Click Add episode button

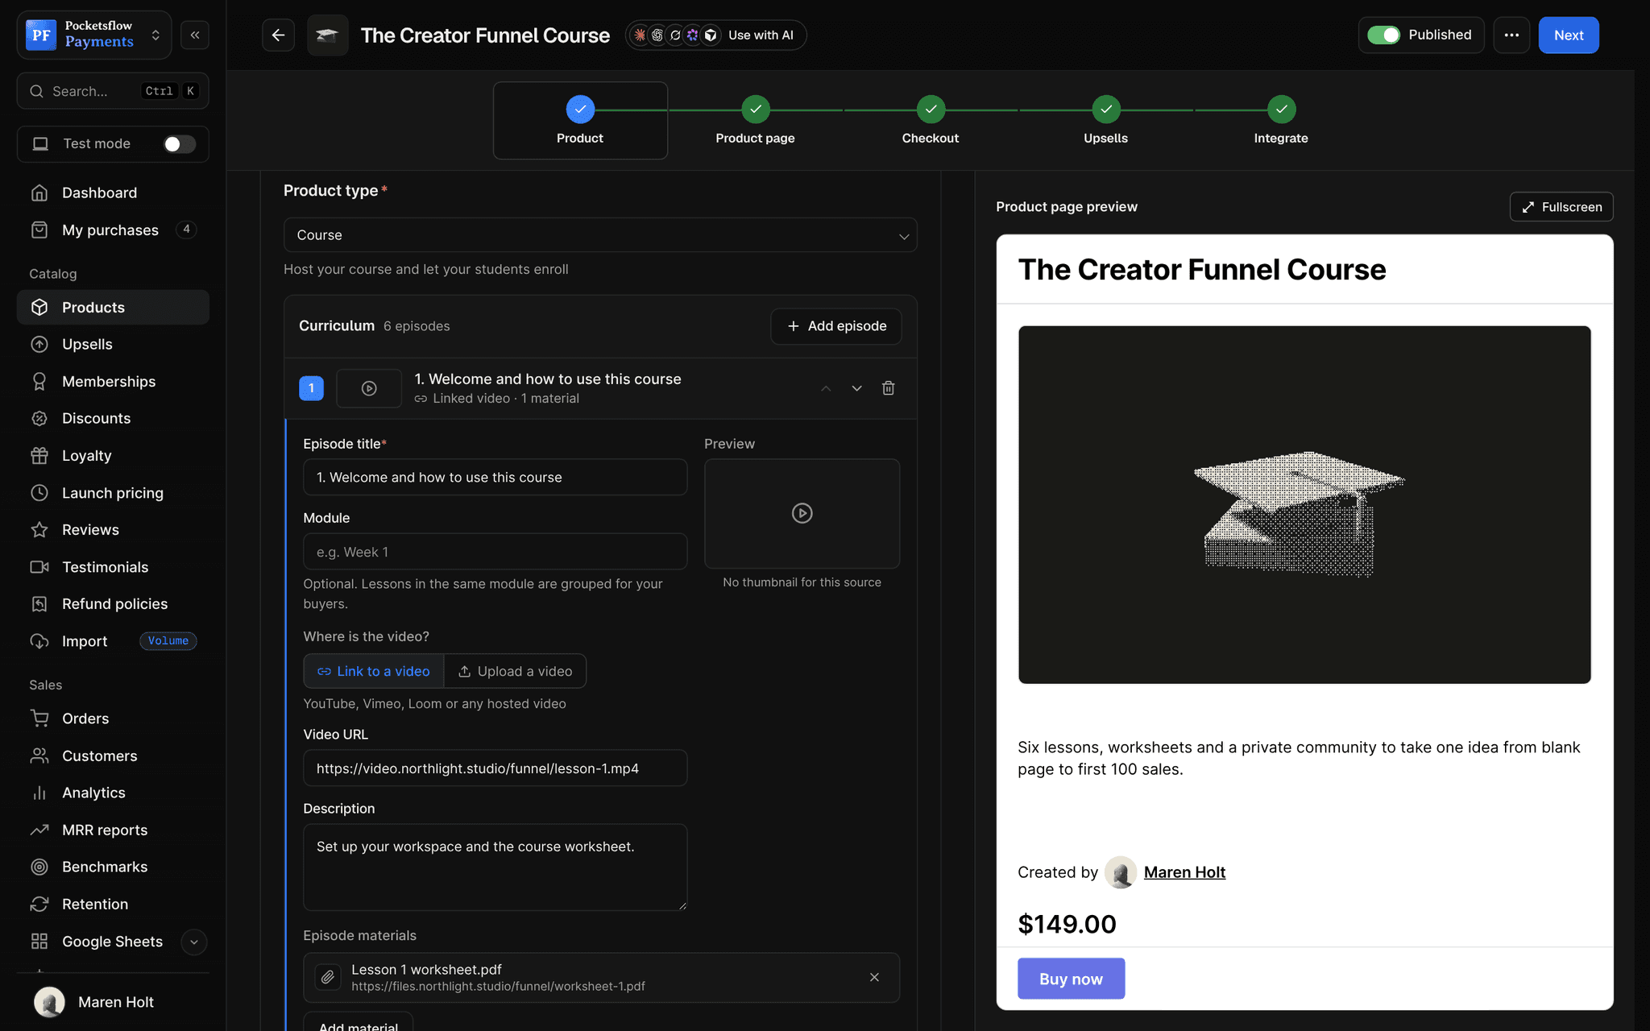[x=836, y=326]
